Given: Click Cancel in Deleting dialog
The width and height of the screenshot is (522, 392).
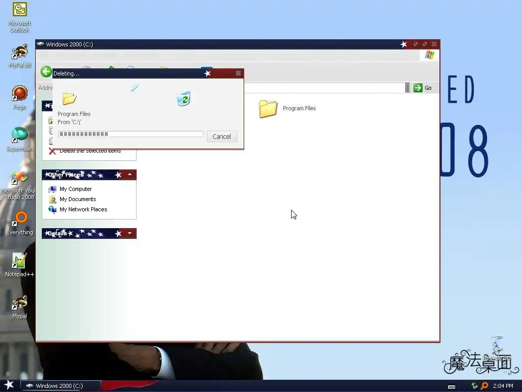Looking at the screenshot, I should click(222, 136).
